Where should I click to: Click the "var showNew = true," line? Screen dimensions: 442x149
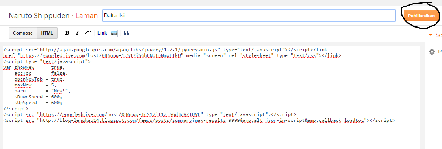tap(34, 68)
